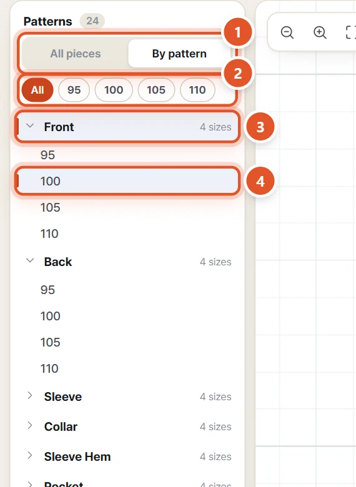
Task: Toggle the 100 size filter chip
Action: tap(114, 90)
